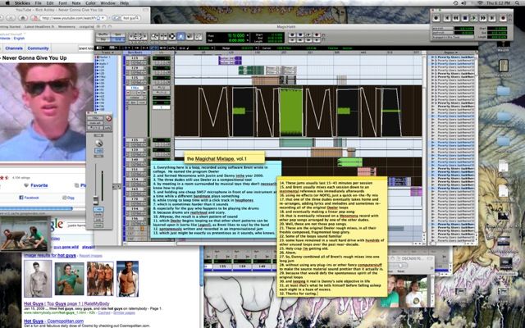Image resolution: width=525 pixels, height=328 pixels.
Task: Click the zoom buttons cluster in Pro Tools toolbar
Action: (138, 36)
